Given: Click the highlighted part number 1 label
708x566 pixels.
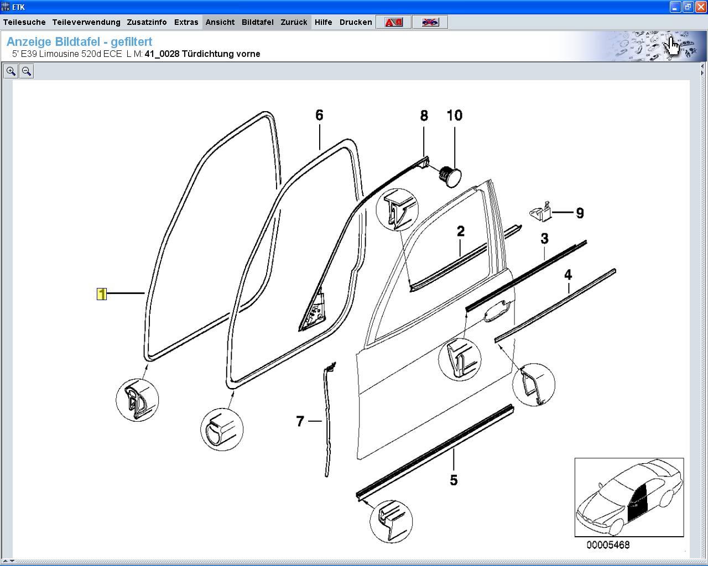Looking at the screenshot, I should pyautogui.click(x=101, y=294).
